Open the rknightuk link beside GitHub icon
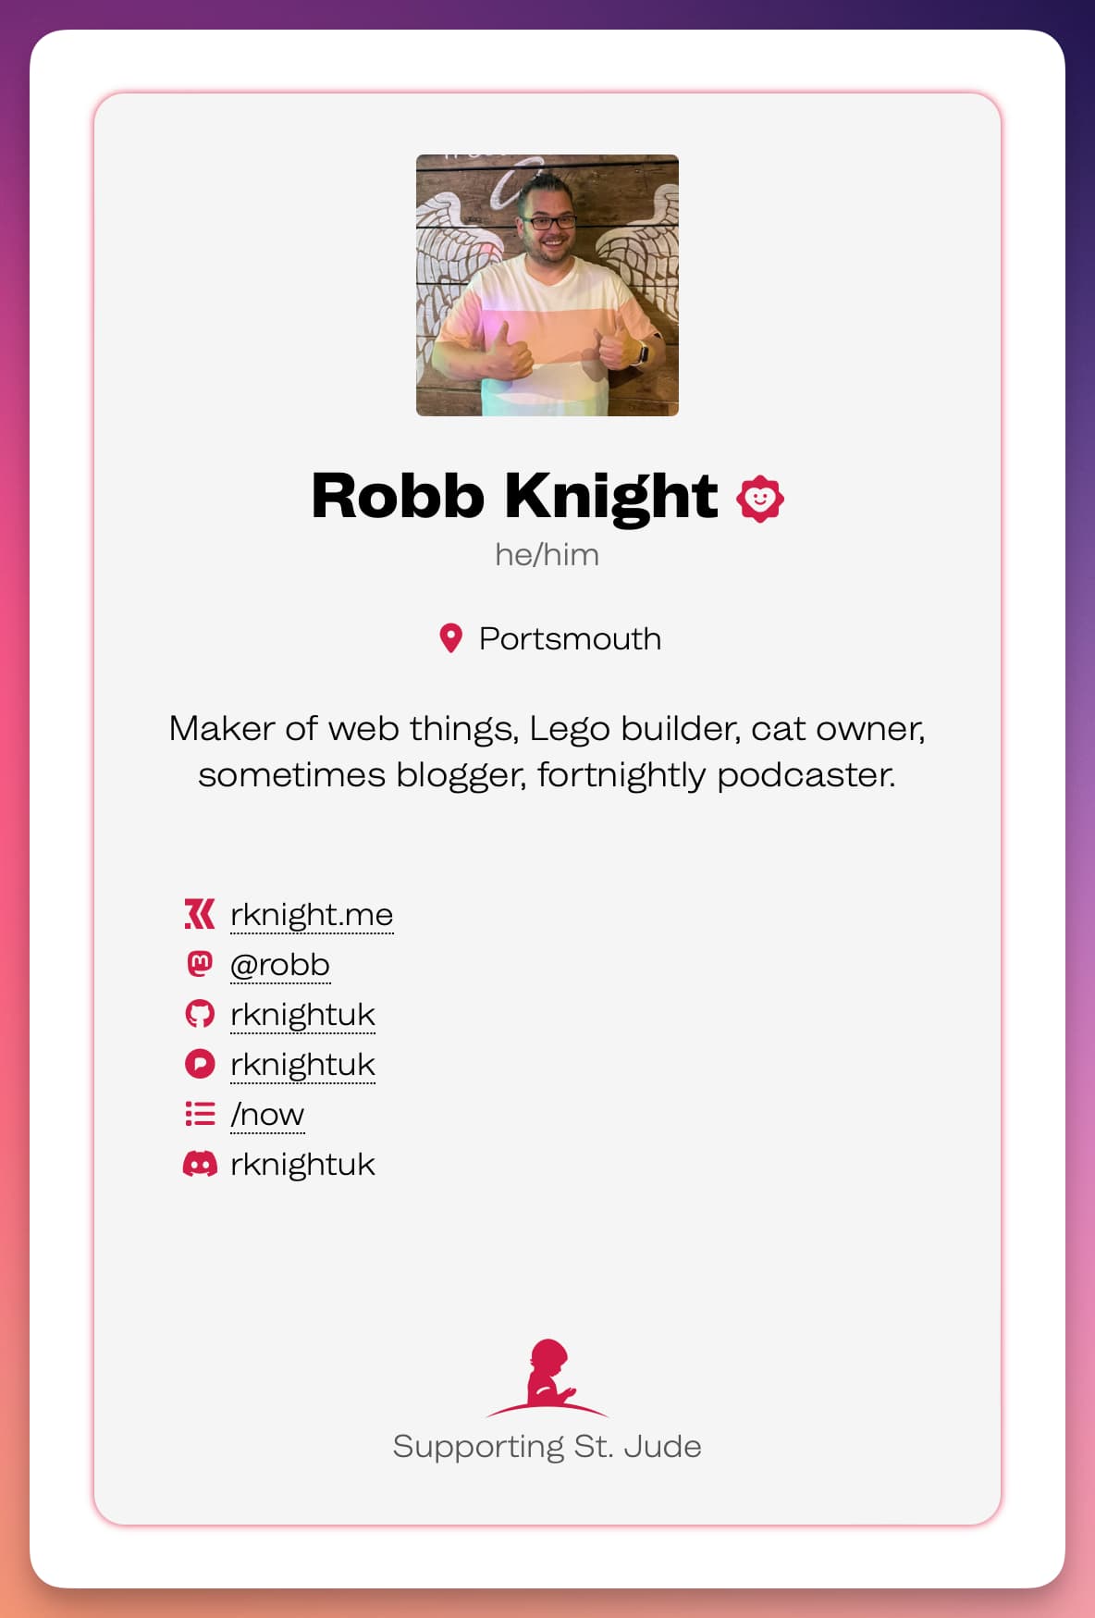The image size is (1095, 1618). coord(302,1014)
